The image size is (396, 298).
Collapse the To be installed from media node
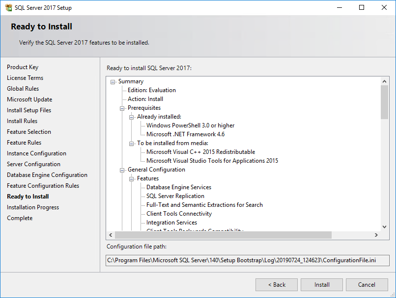pos(131,144)
